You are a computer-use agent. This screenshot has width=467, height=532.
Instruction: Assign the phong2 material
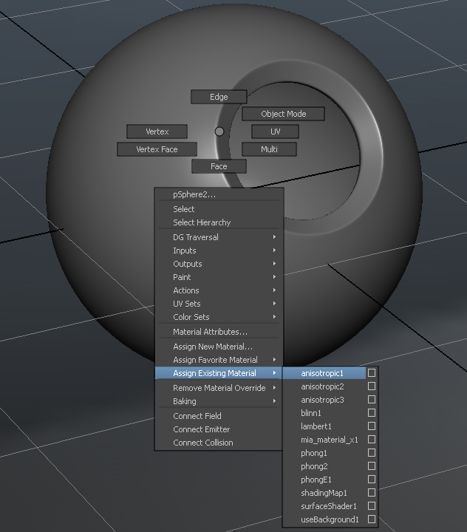point(324,466)
